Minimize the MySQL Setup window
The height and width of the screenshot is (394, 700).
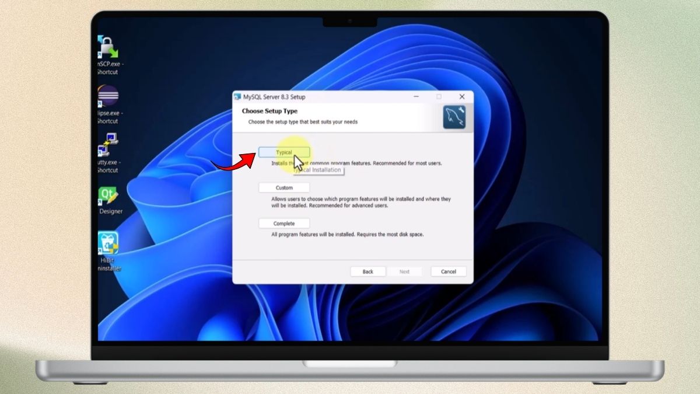click(x=417, y=97)
